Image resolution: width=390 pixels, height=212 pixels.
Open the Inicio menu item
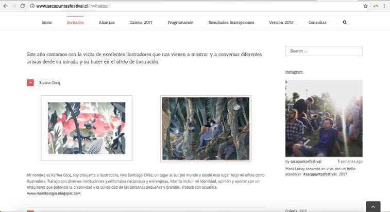[x=46, y=23]
